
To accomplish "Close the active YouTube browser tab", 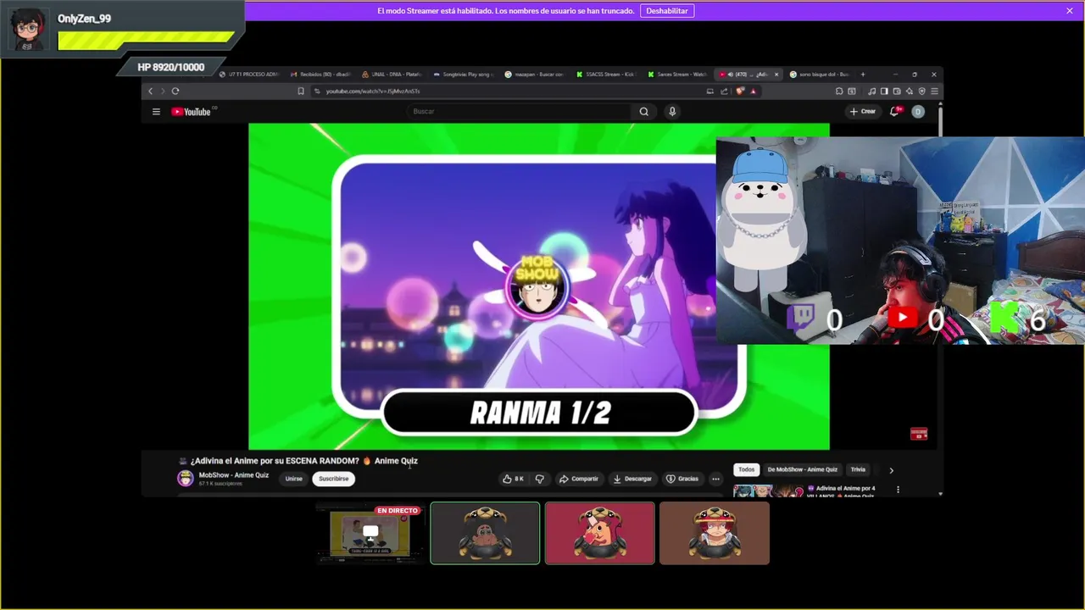I will pos(776,75).
